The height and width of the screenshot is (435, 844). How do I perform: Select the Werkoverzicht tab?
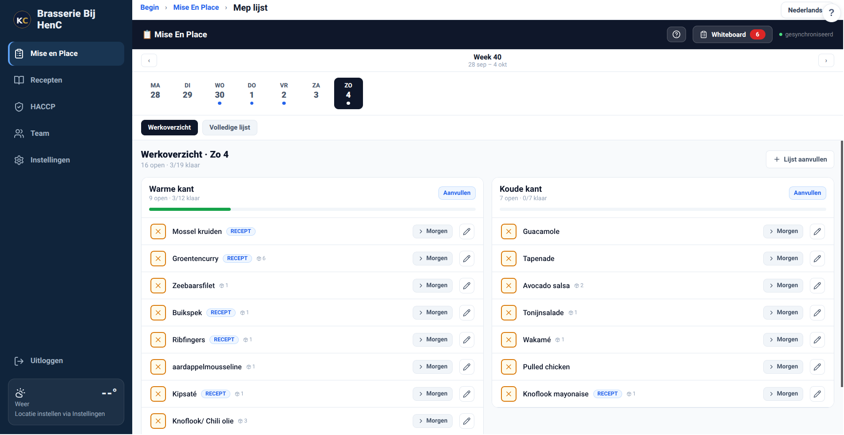click(170, 127)
